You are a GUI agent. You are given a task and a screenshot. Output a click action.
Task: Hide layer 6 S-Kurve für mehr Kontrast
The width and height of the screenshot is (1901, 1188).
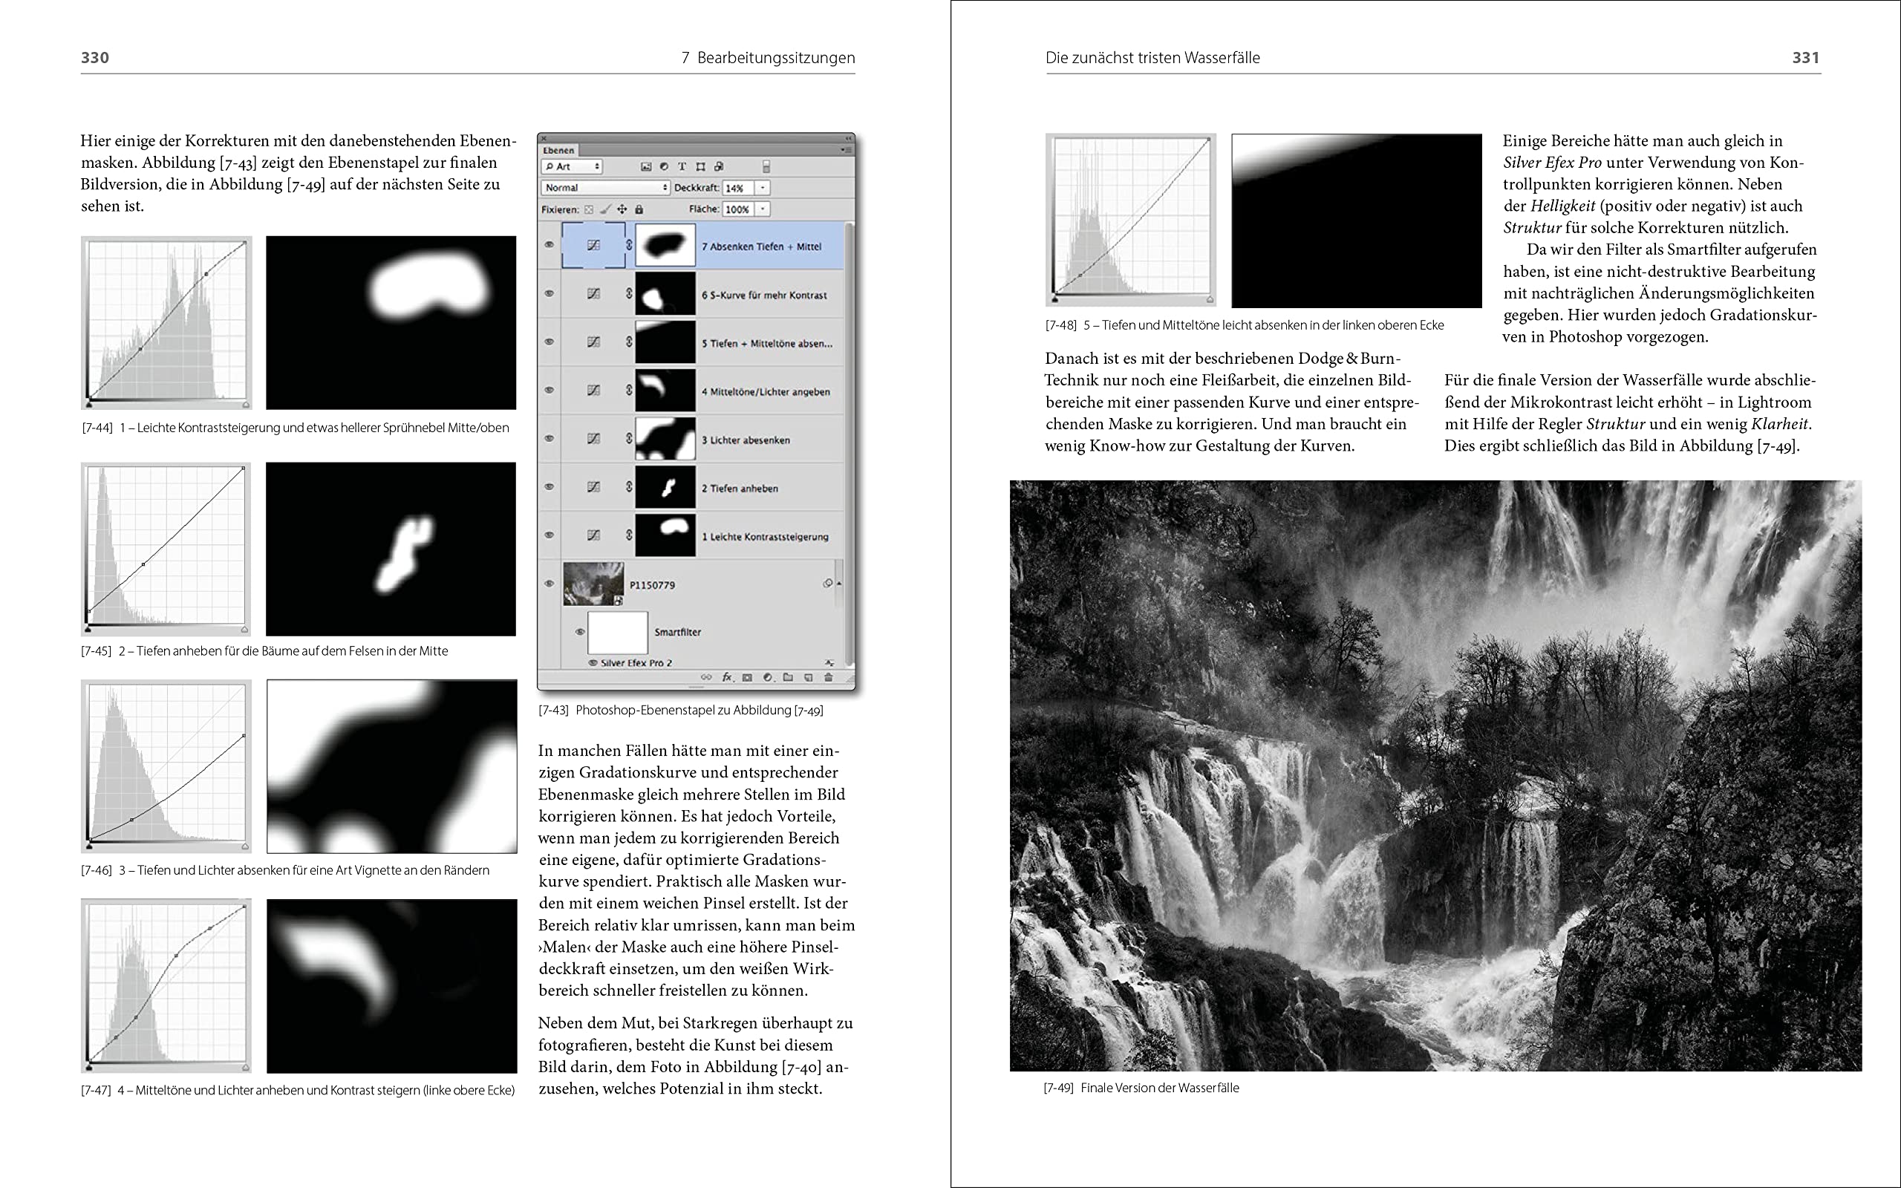pyautogui.click(x=549, y=294)
